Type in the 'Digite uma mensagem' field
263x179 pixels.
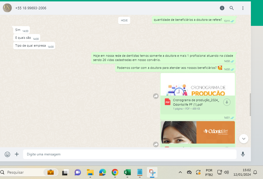pyautogui.click(x=129, y=154)
